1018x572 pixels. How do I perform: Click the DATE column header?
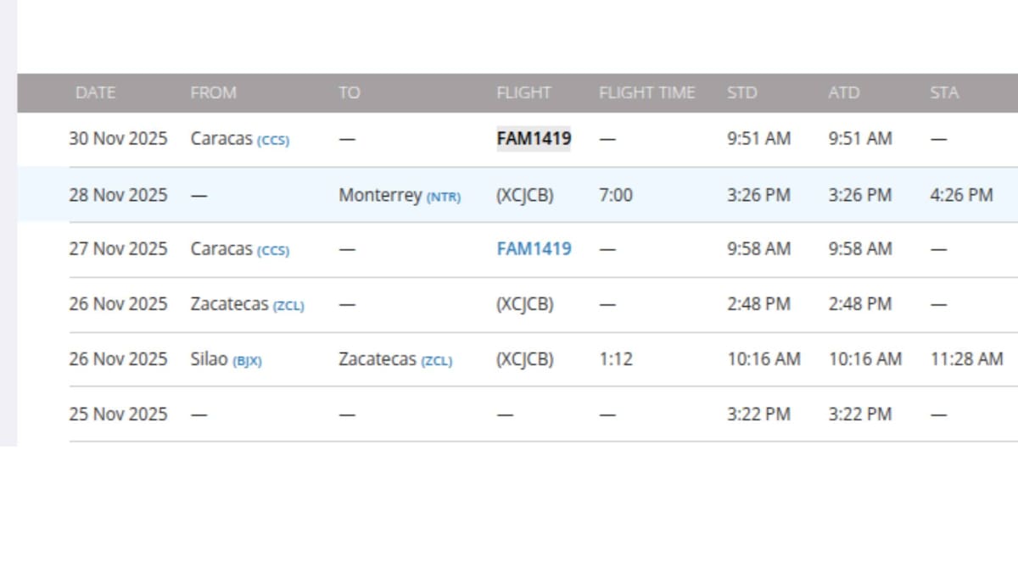(95, 93)
